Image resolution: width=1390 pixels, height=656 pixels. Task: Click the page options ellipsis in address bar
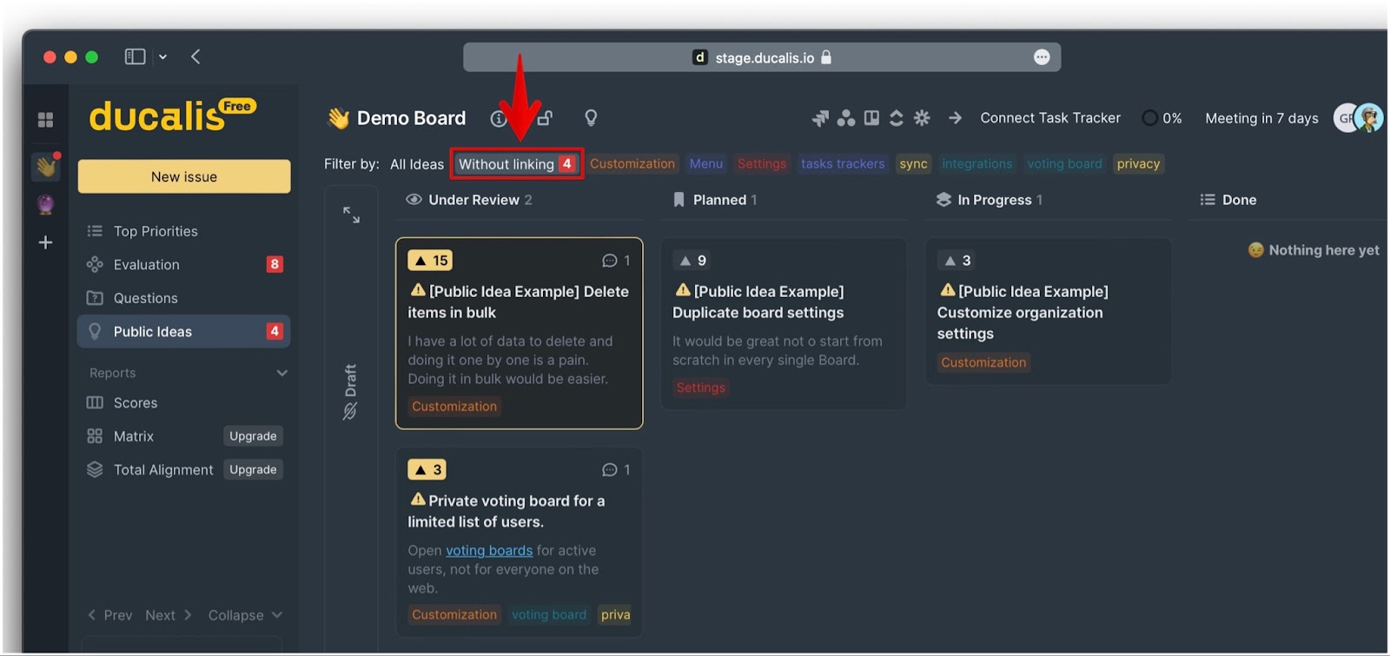pyautogui.click(x=1042, y=57)
